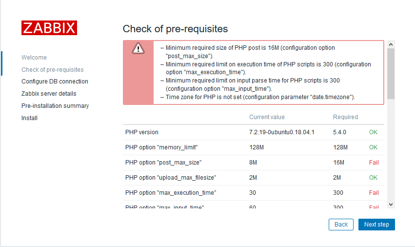Open the Welcome step
Viewport: 415px width, 247px height.
click(34, 58)
